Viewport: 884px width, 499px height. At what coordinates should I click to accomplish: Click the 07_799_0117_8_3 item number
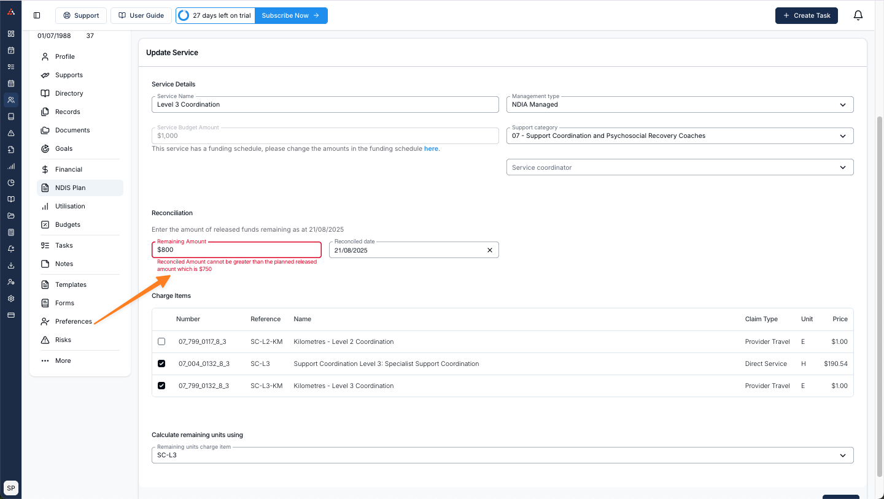tap(203, 341)
